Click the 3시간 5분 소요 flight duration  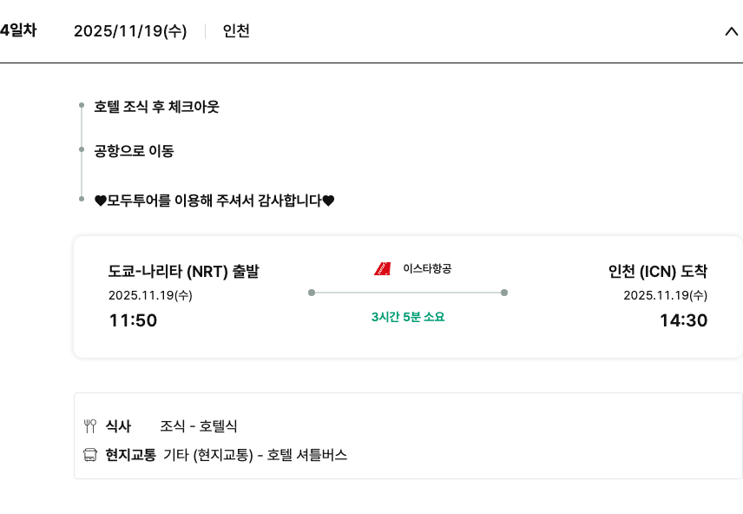(x=407, y=317)
